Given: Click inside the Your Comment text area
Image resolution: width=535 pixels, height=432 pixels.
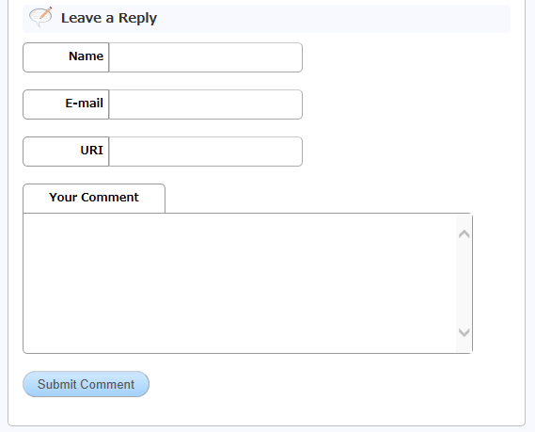Looking at the screenshot, I should [240, 283].
